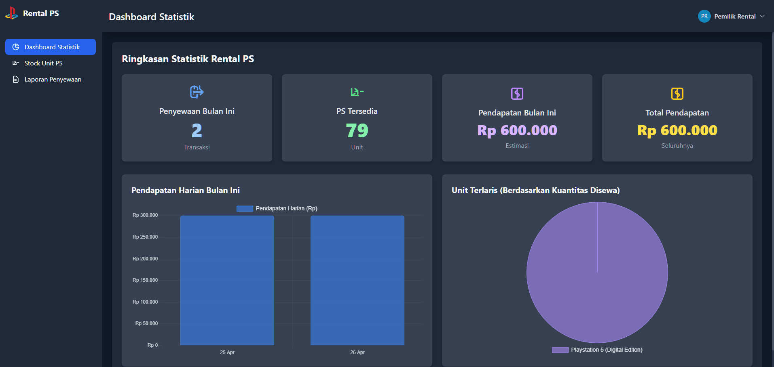Screen dimensions: 774x367
Task: Click the blue Penyewaan Bulan Ini card icon
Action: pyautogui.click(x=197, y=92)
